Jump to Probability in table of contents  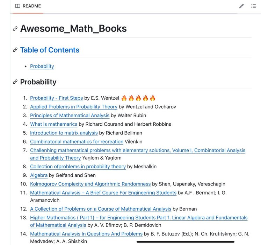42,66
